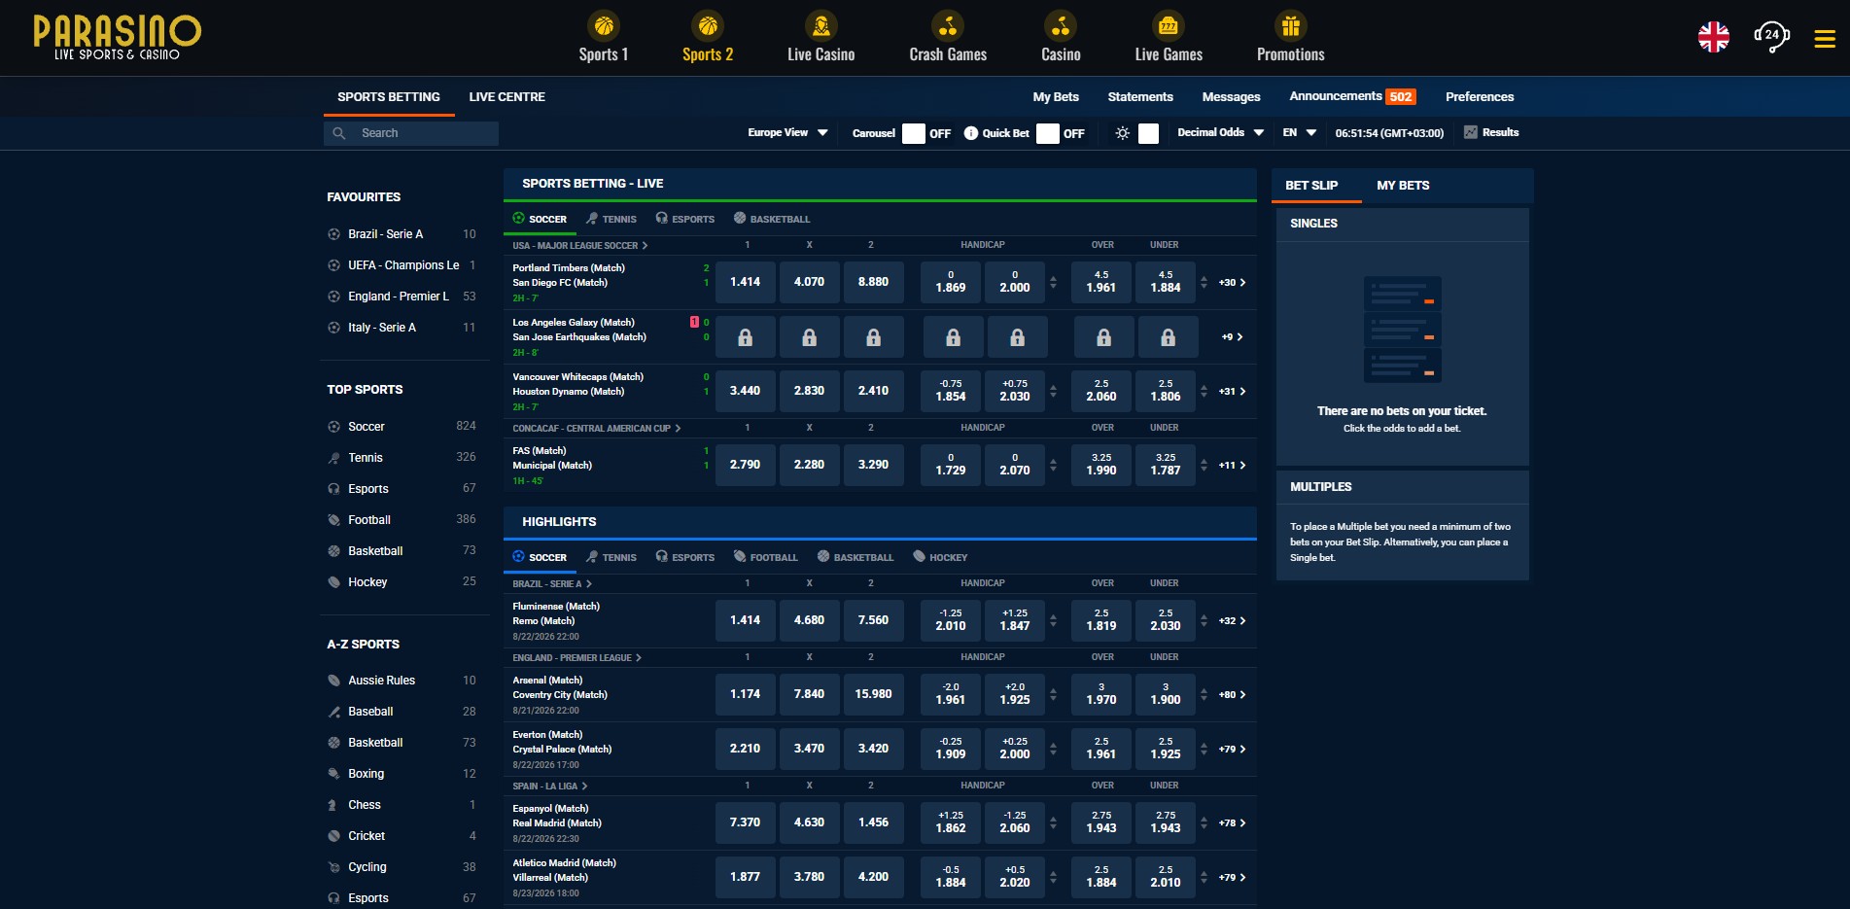Adjust over/under line stepper for FAS match
1850x909 pixels.
1204,465
